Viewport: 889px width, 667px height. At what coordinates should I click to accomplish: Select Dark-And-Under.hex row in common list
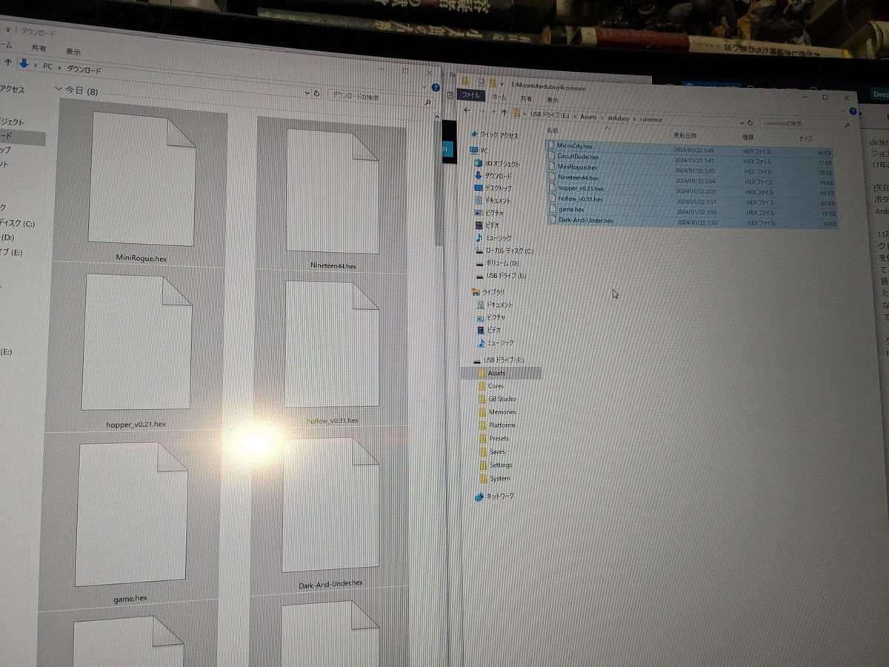[692, 222]
